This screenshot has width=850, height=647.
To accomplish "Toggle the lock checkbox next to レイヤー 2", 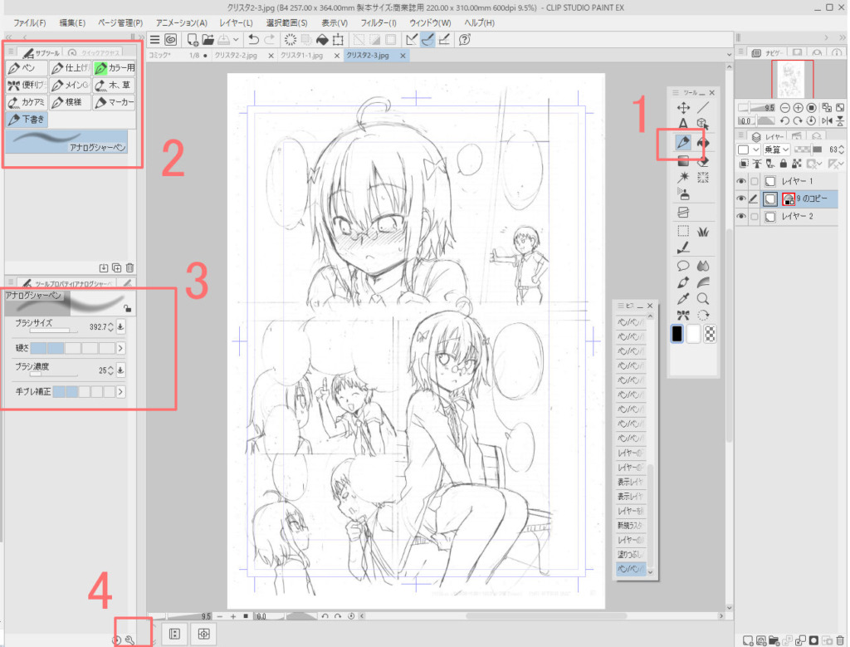I will coord(754,217).
